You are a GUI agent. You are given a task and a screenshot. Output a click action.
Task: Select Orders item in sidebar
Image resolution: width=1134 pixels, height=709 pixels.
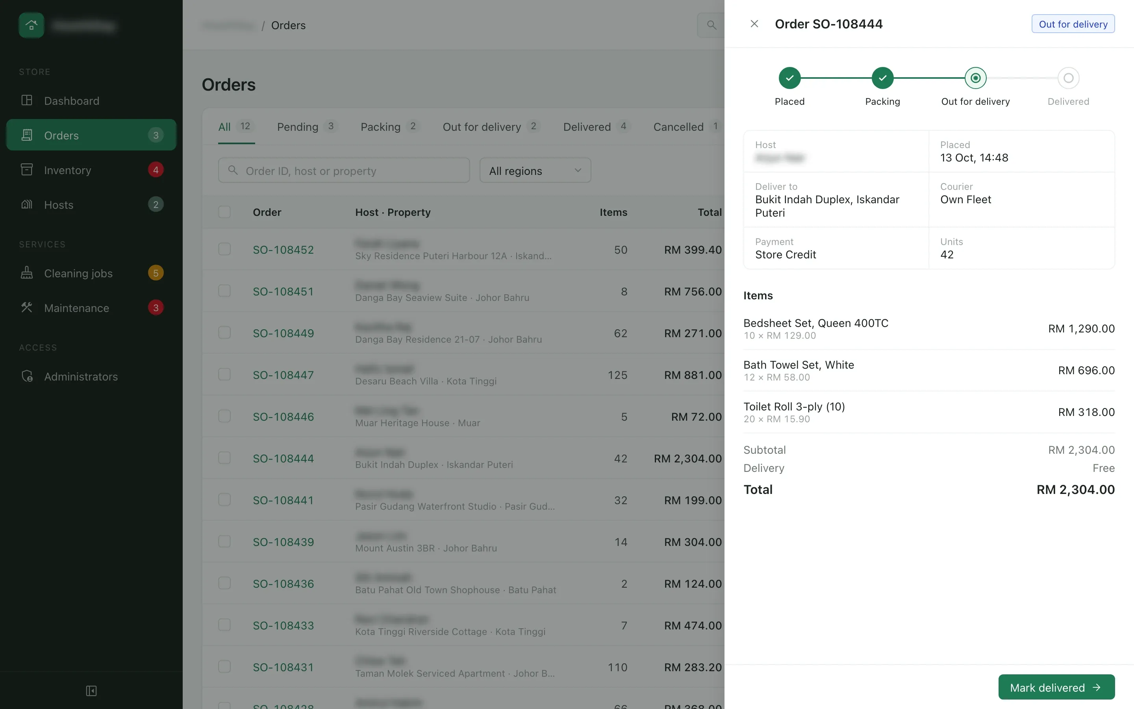click(x=91, y=135)
